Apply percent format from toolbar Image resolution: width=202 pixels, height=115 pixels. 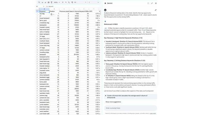click(66, 2)
